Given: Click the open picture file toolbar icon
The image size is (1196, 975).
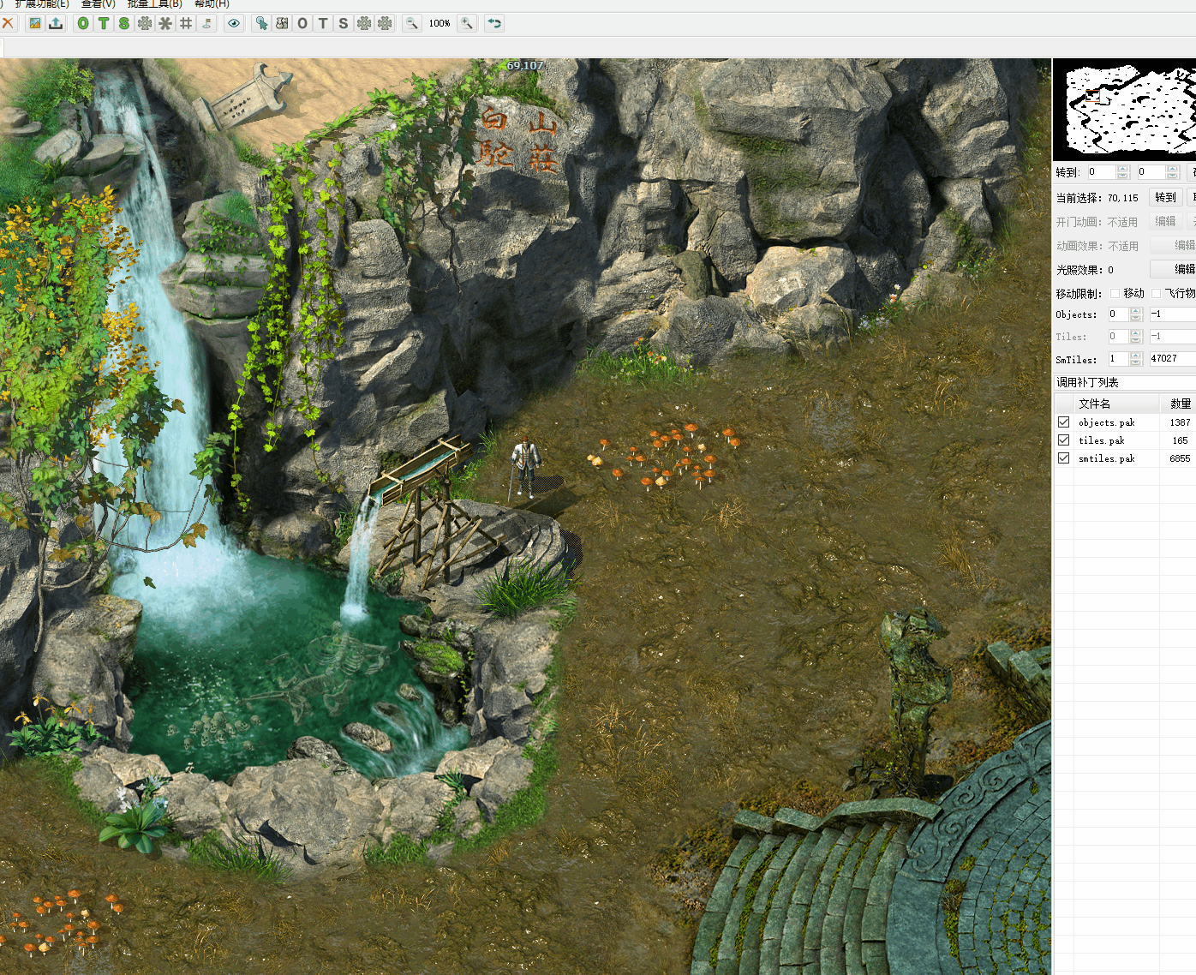Looking at the screenshot, I should coord(35,23).
